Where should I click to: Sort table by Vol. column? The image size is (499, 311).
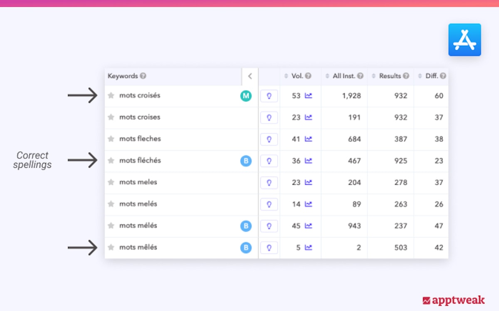click(297, 76)
